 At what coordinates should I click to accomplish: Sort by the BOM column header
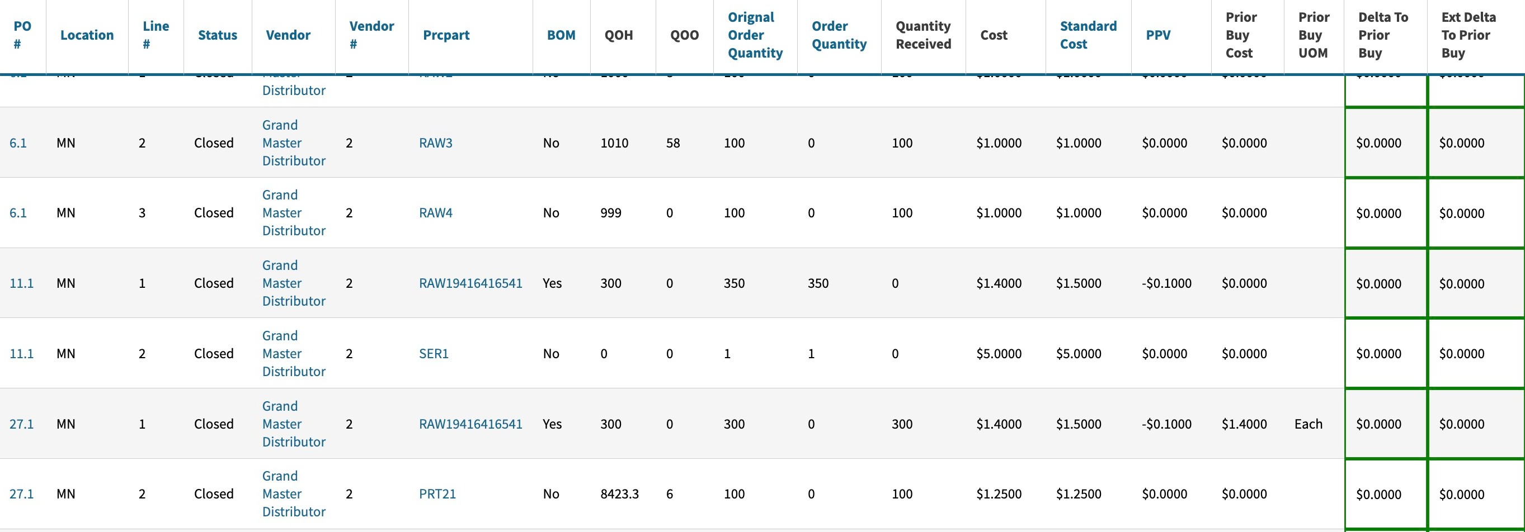tap(561, 35)
